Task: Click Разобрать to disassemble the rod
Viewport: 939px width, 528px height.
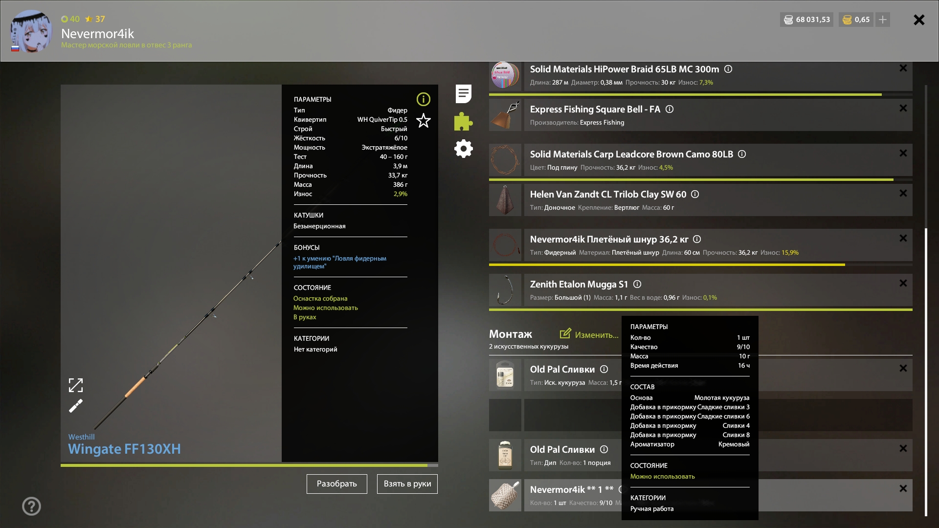Action: click(x=336, y=484)
